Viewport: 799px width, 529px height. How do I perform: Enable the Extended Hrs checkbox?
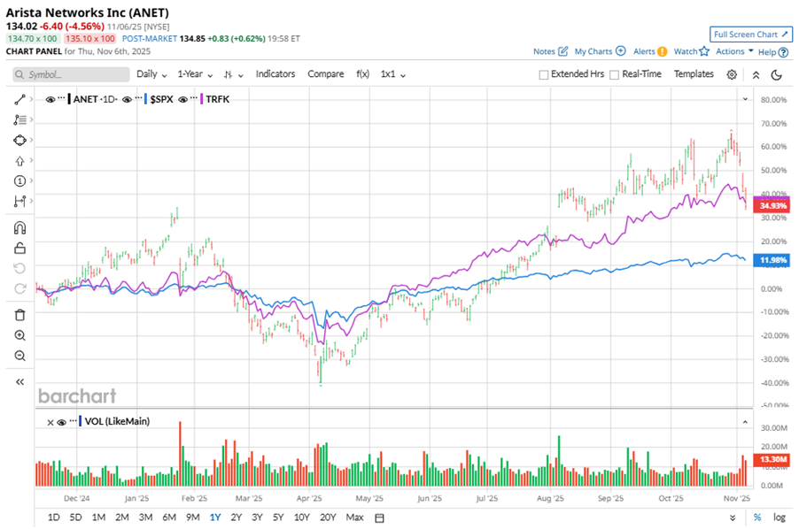tap(544, 74)
